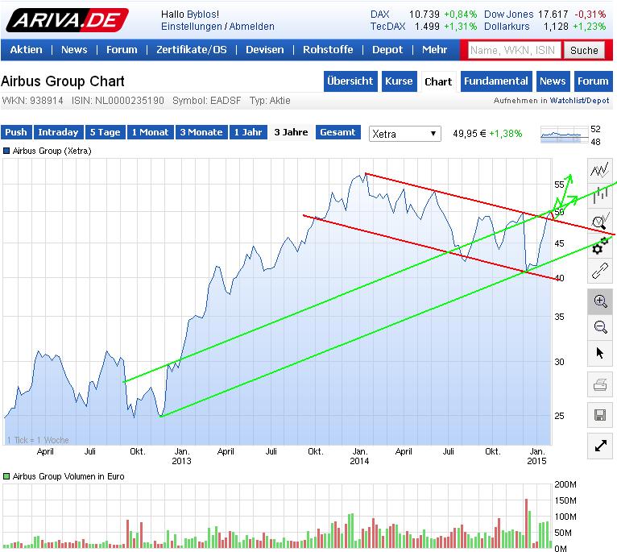
Task: Switch to the bar chart type icon
Action: 600,195
